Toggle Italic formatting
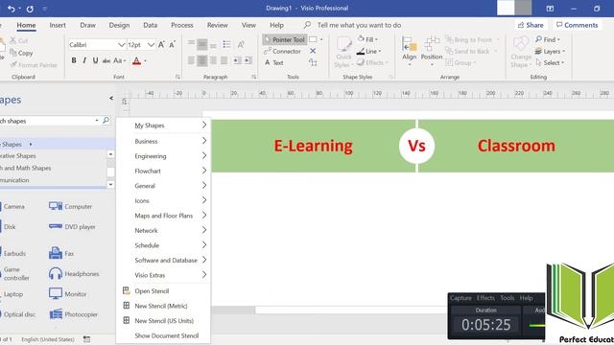The height and width of the screenshot is (345, 614). click(x=84, y=60)
